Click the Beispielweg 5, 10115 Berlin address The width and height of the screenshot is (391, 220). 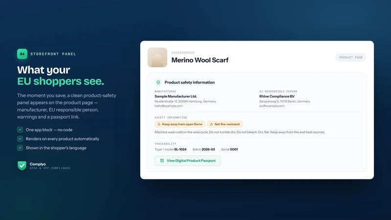pos(285,101)
